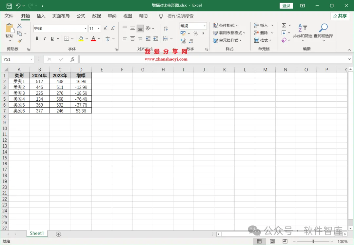The image size is (354, 245).
Task: Toggle Italic formatting
Action: pos(45,39)
